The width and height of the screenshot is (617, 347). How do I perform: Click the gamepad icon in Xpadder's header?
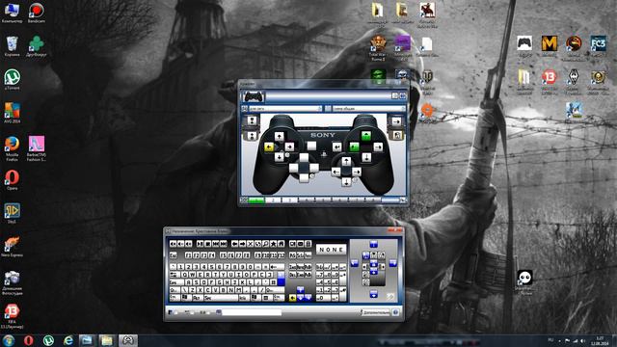click(x=254, y=96)
